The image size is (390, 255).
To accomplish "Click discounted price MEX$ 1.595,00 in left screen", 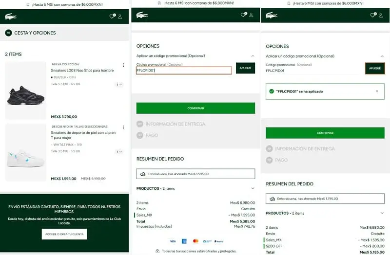I will click(64, 179).
